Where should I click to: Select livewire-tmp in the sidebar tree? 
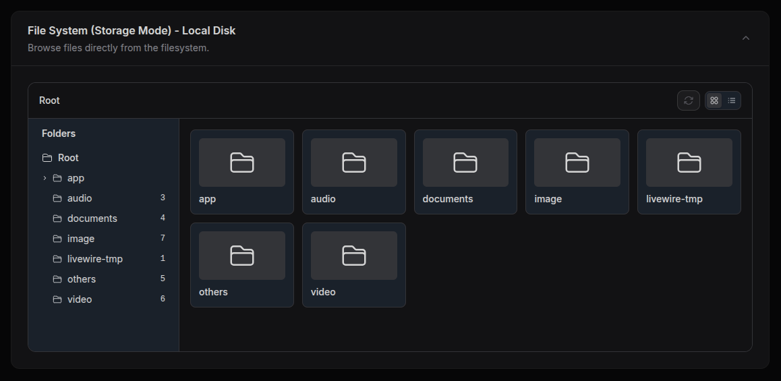pos(94,259)
